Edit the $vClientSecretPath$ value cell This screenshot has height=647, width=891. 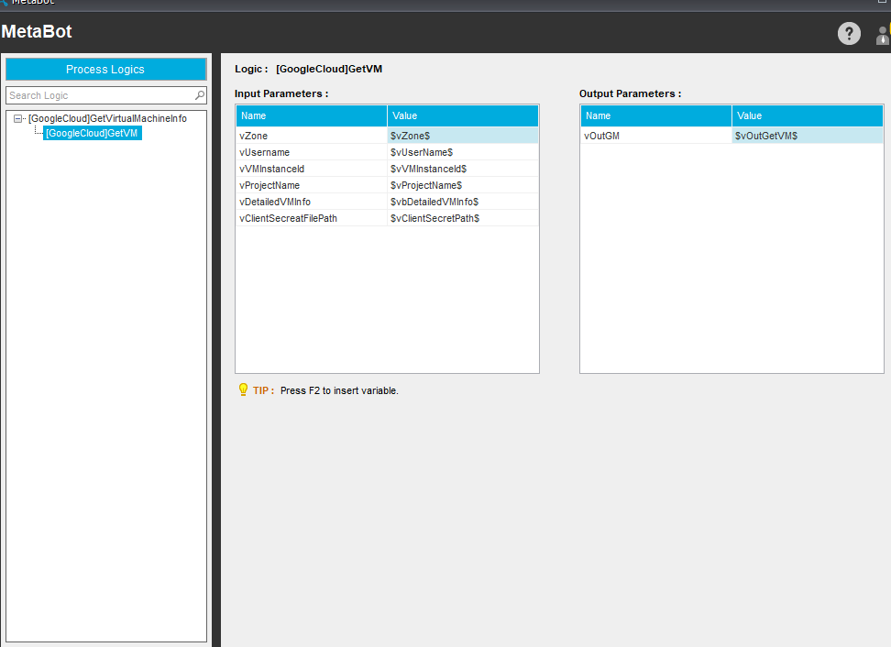pyautogui.click(x=463, y=218)
